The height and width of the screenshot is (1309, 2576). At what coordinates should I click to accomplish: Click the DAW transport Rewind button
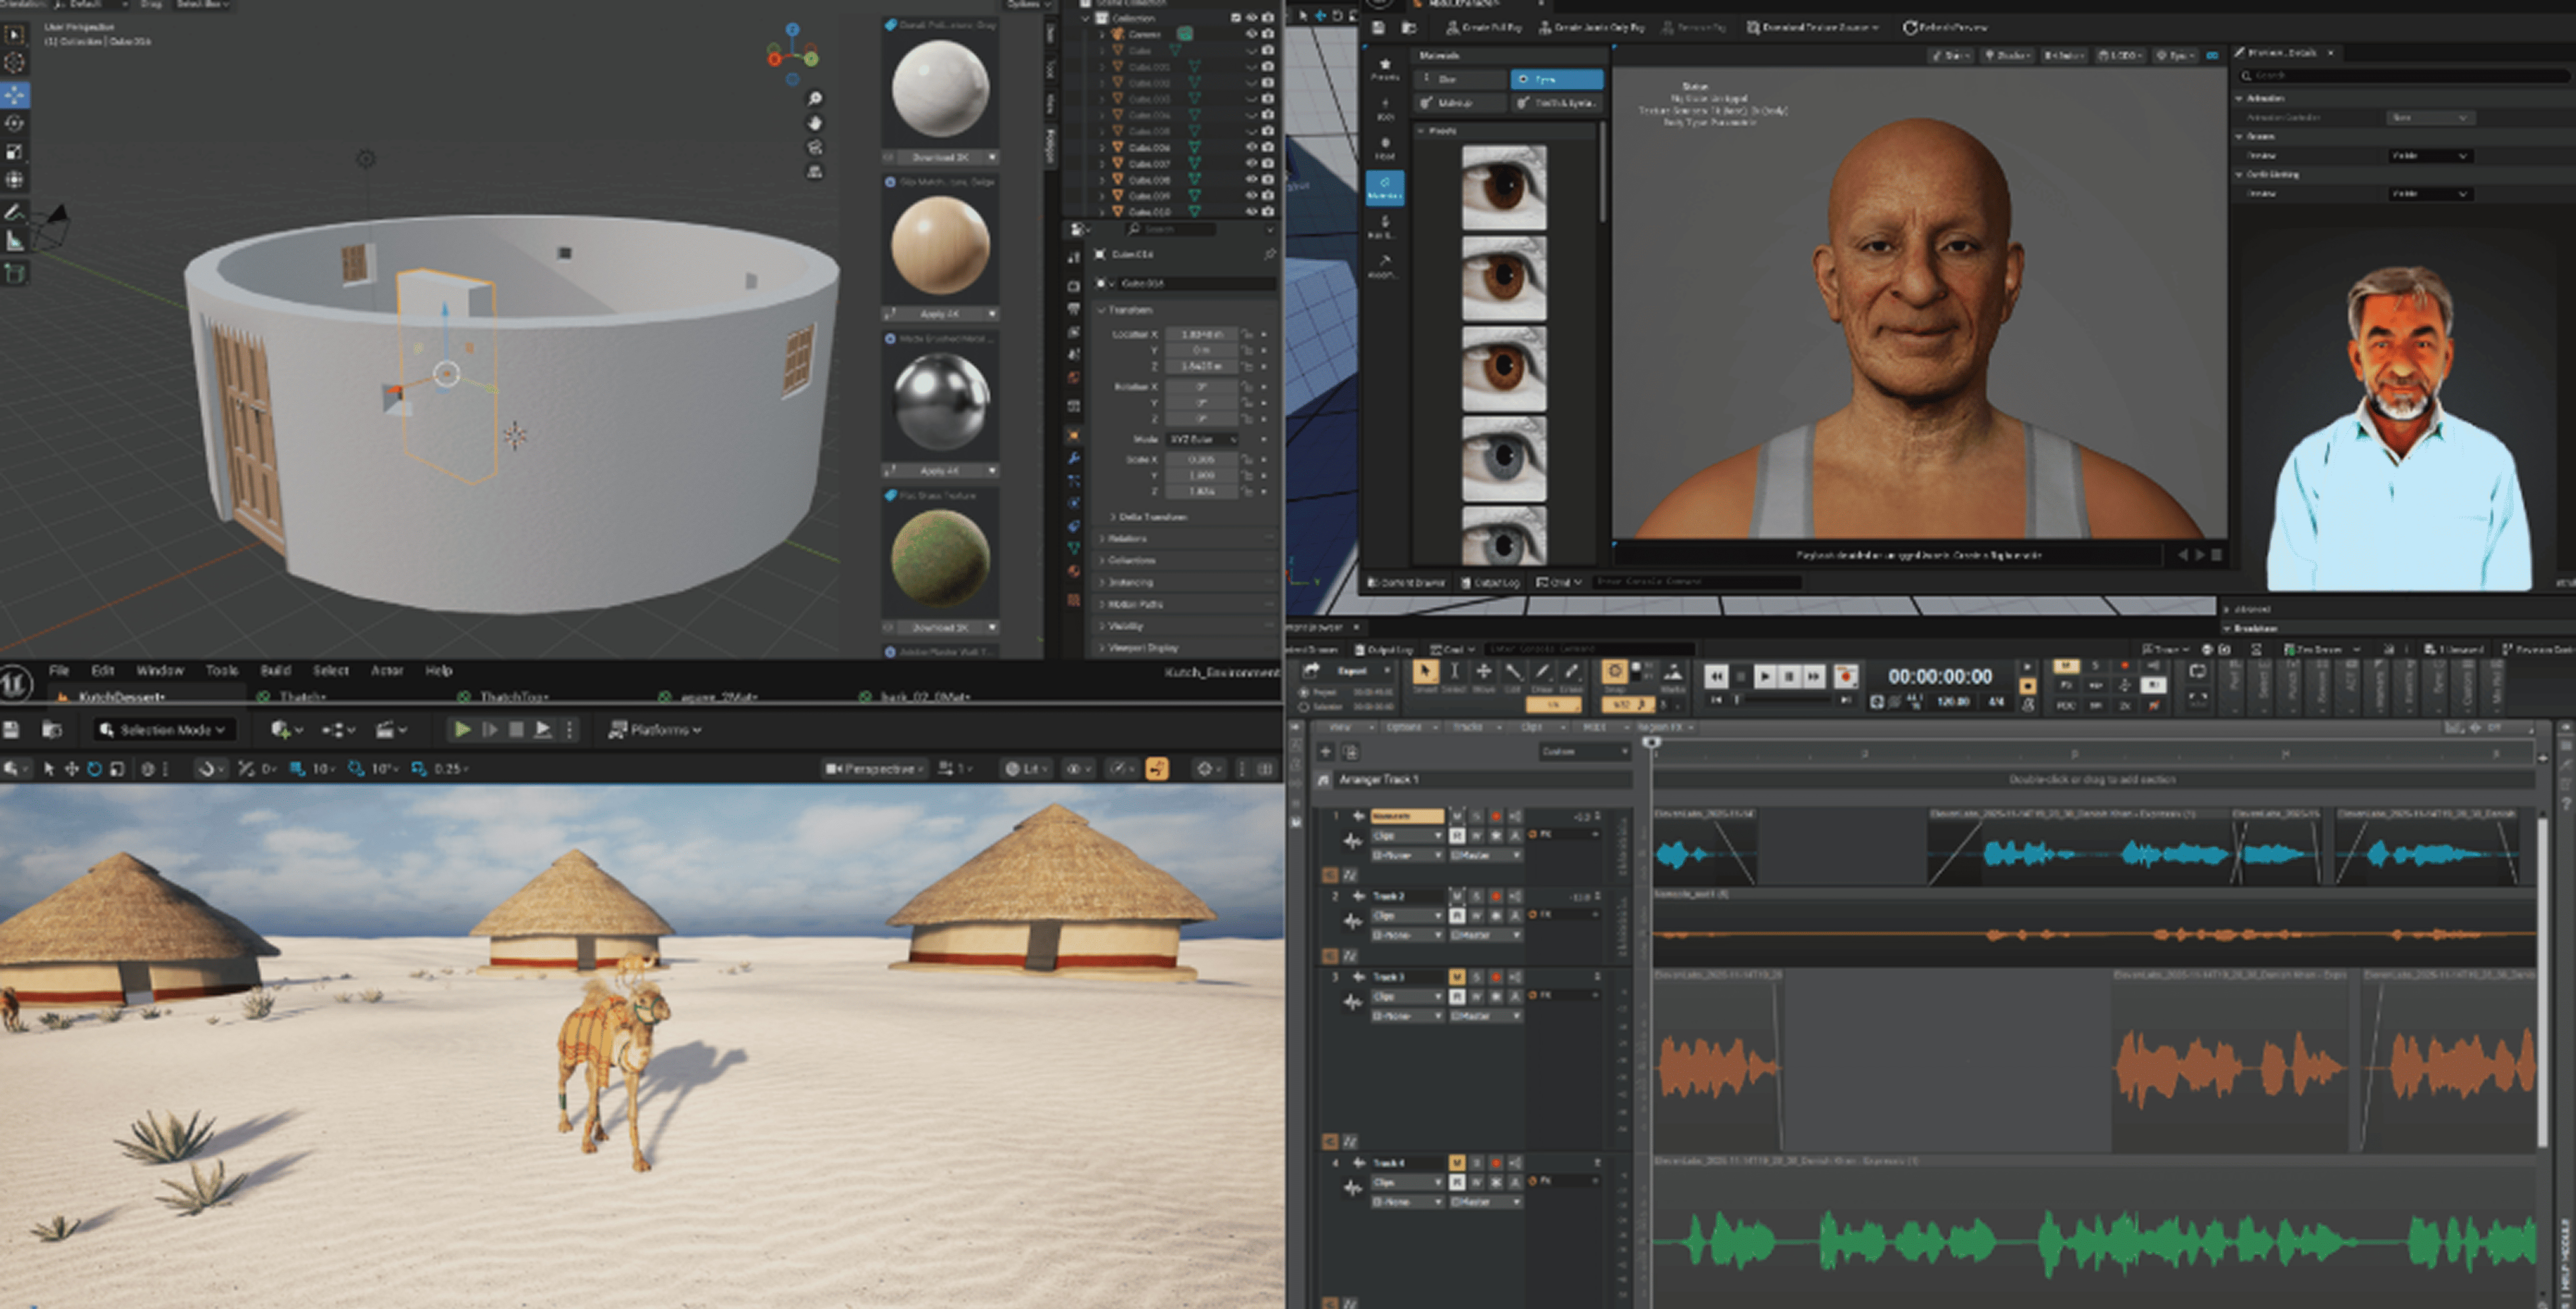1716,676
